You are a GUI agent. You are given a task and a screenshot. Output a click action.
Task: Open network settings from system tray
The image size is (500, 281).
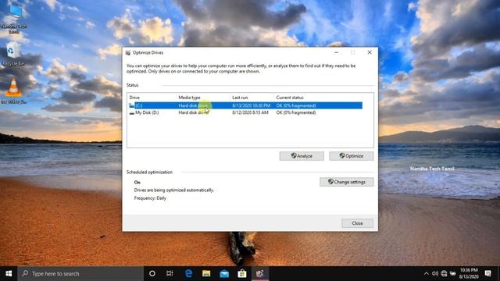[x=444, y=274]
